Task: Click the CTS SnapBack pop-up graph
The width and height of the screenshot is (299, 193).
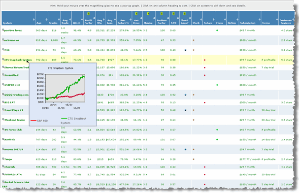Action: 63,95
